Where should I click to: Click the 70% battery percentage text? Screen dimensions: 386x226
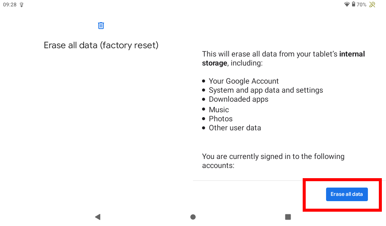coord(361,5)
